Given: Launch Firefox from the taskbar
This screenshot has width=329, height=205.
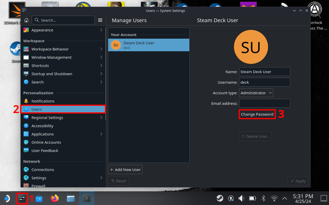Looking at the screenshot, I should (55, 198).
